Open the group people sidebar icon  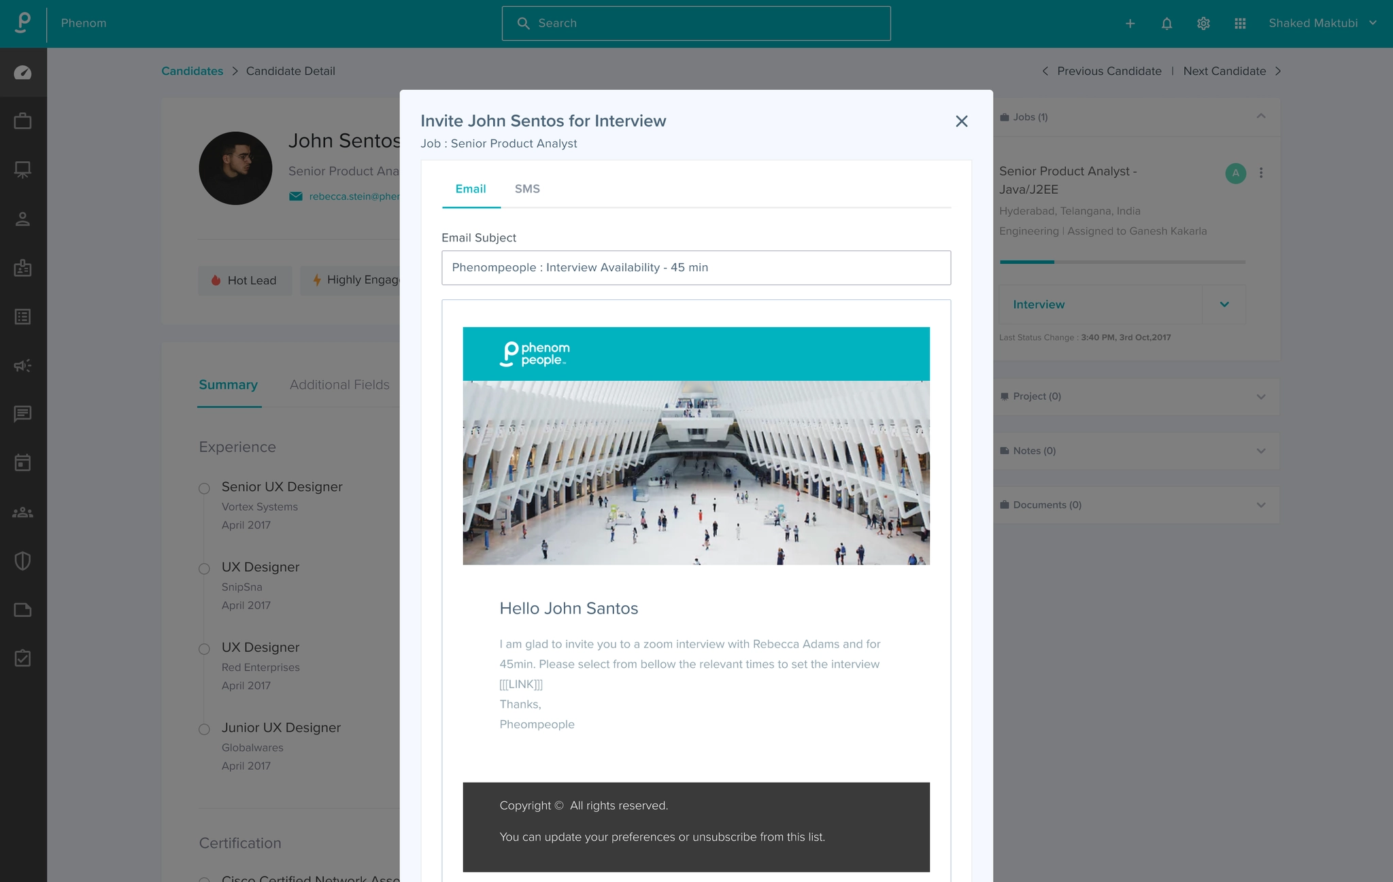(x=23, y=512)
